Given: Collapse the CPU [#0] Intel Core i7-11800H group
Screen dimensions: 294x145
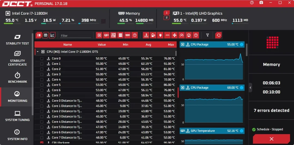Looking at the screenshot, I should pyautogui.click(x=38, y=52).
